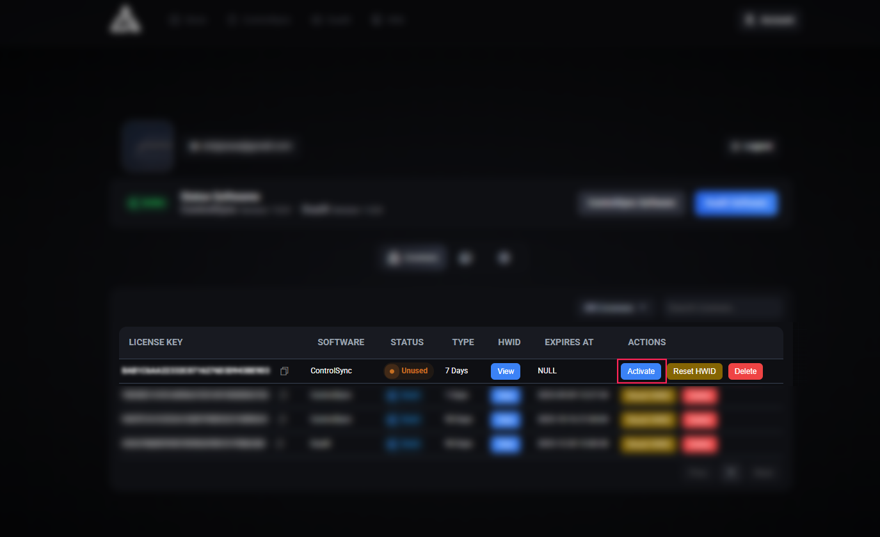Click the SOFTWARE column header
Image resolution: width=880 pixels, height=537 pixels.
(x=340, y=342)
